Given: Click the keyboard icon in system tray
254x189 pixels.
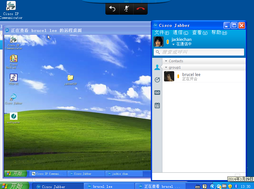Looking at the screenshot, I should click(198, 186).
